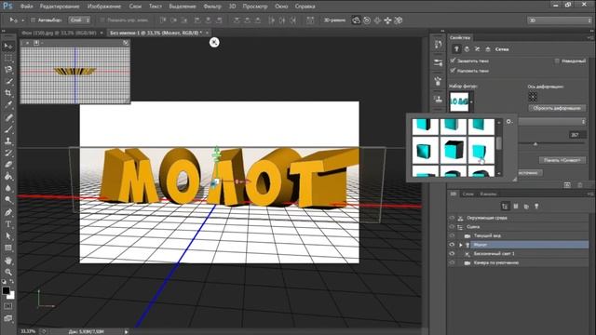Open Cap tab in Properties panel
This screenshot has width=596, height=335.
coord(477,49)
